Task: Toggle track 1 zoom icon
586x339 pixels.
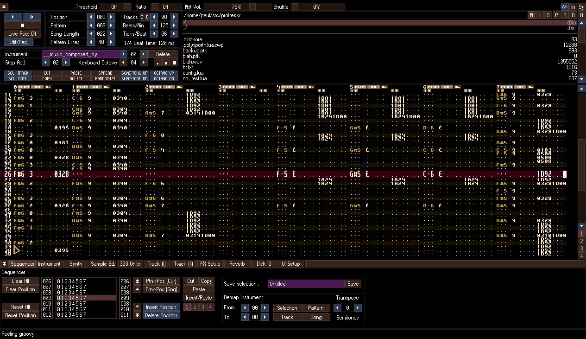Action: coord(106,87)
